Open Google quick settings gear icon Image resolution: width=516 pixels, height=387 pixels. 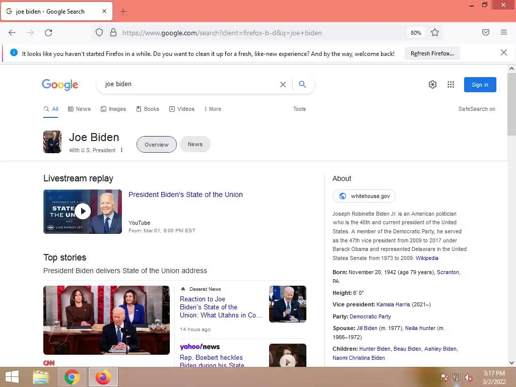[432, 85]
